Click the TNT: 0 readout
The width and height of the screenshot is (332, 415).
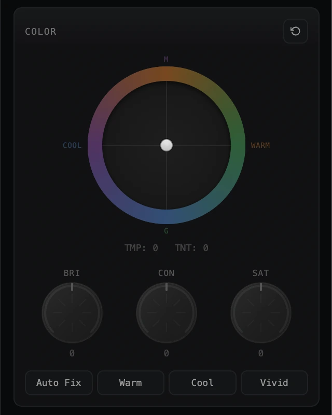[x=192, y=248]
